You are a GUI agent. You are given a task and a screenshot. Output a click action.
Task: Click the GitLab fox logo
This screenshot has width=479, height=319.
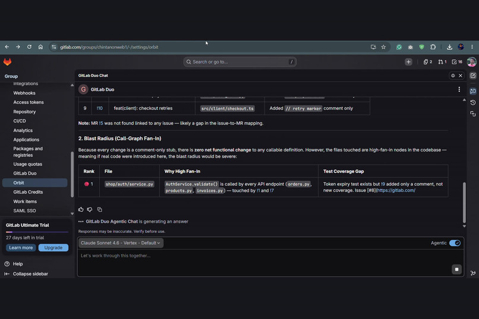pos(7,62)
